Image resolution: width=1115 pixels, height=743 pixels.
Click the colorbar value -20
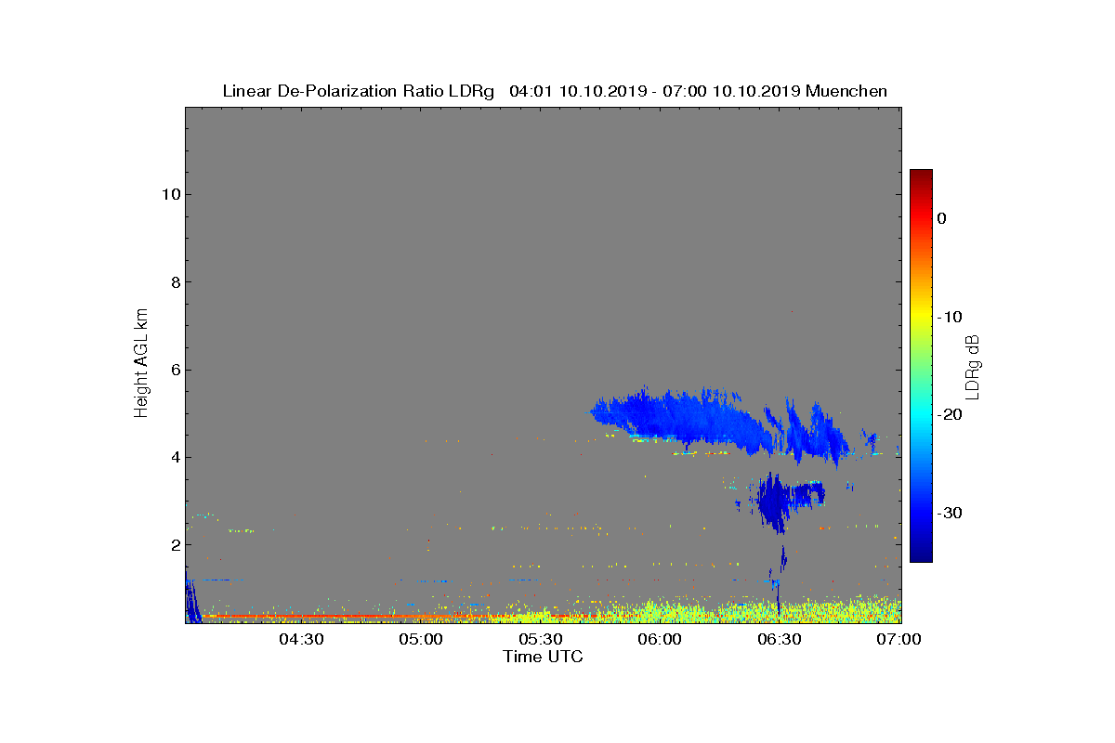[950, 414]
